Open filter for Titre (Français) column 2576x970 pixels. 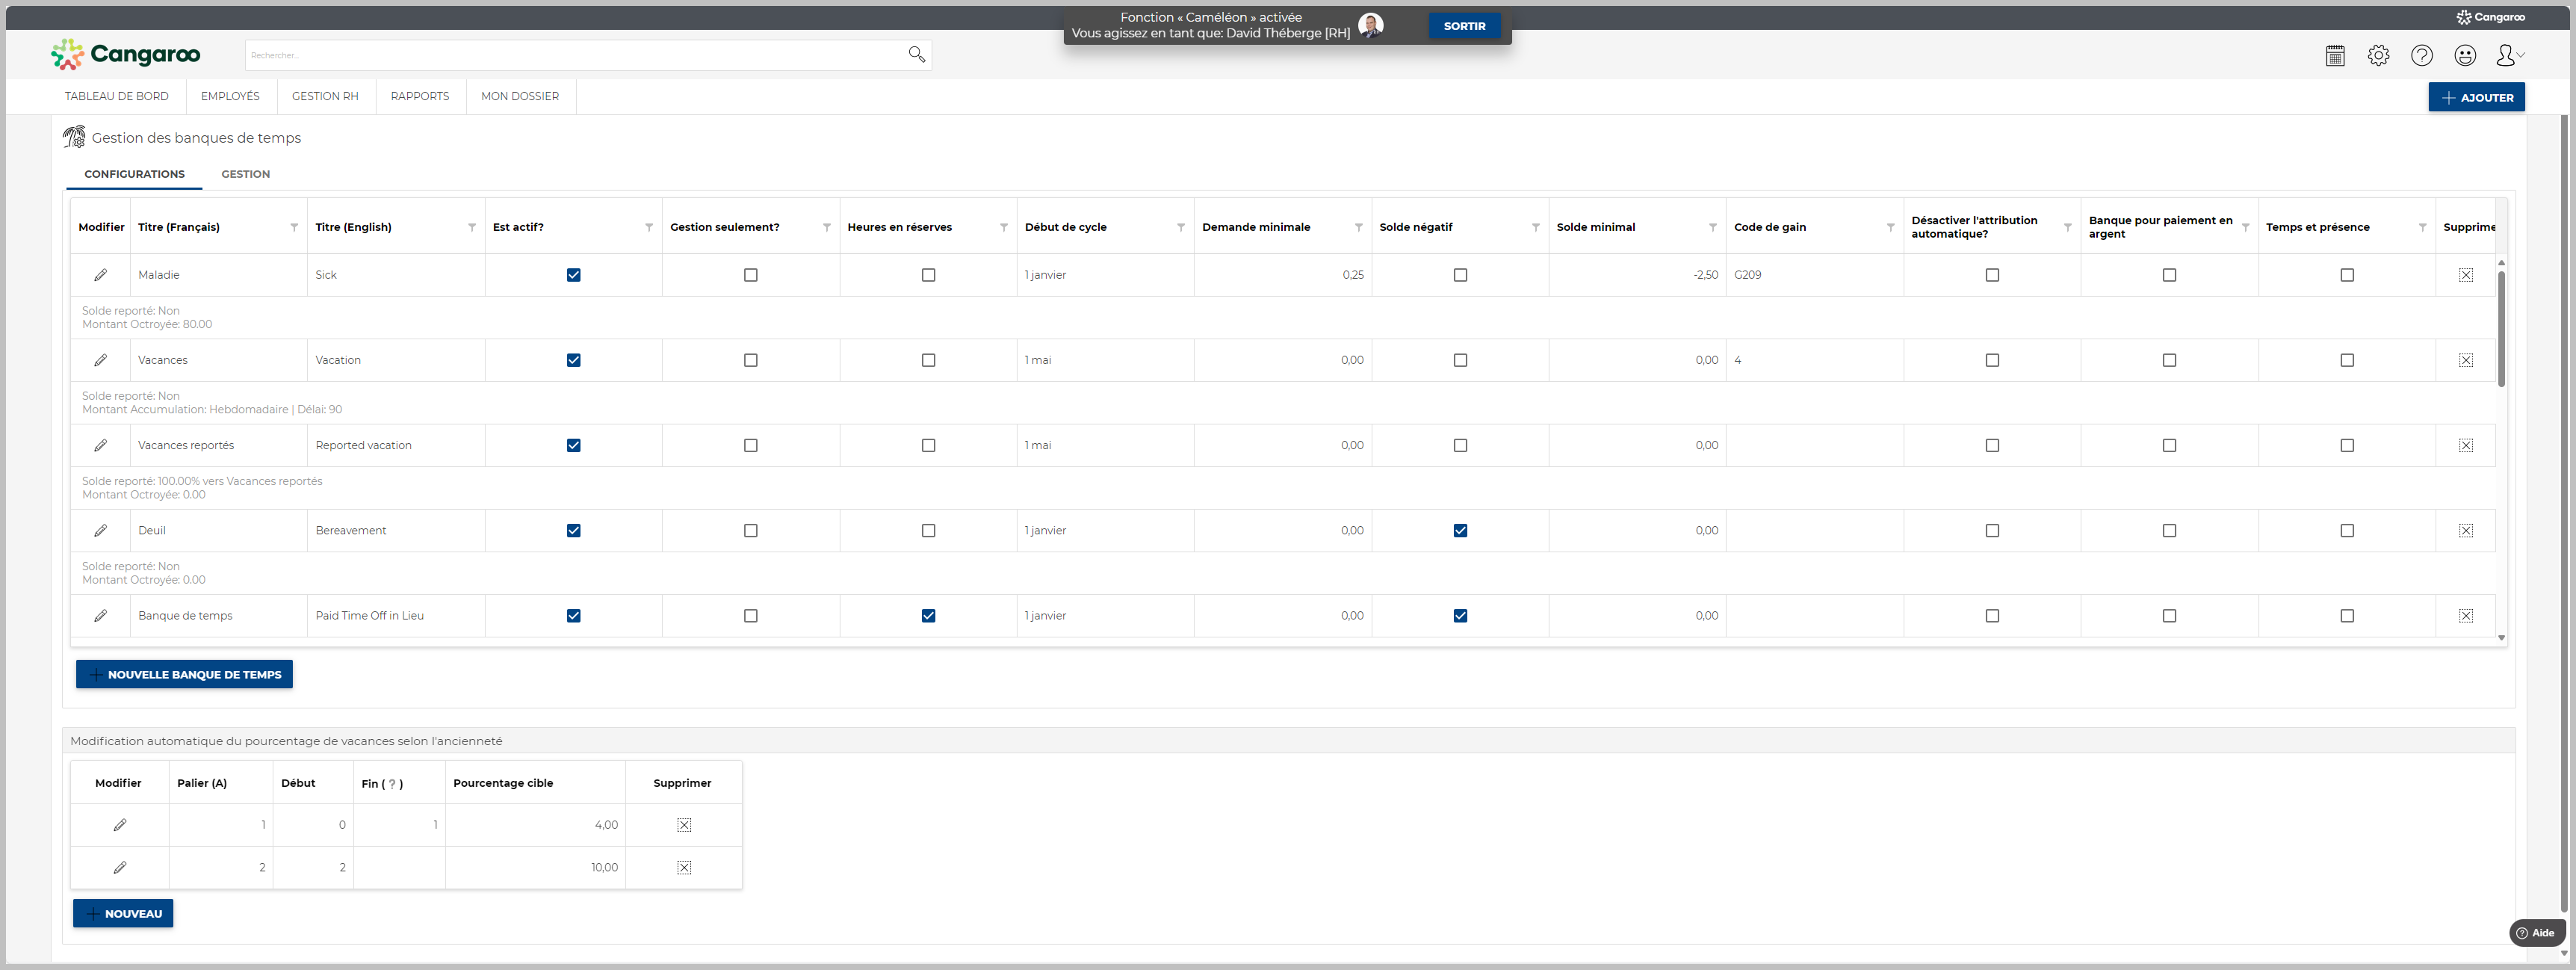(294, 228)
